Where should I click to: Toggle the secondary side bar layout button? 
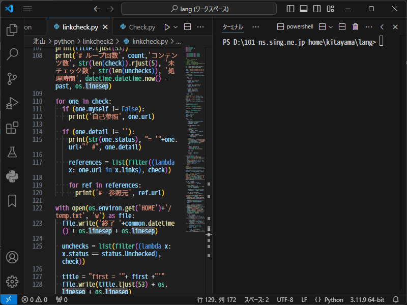click(317, 9)
